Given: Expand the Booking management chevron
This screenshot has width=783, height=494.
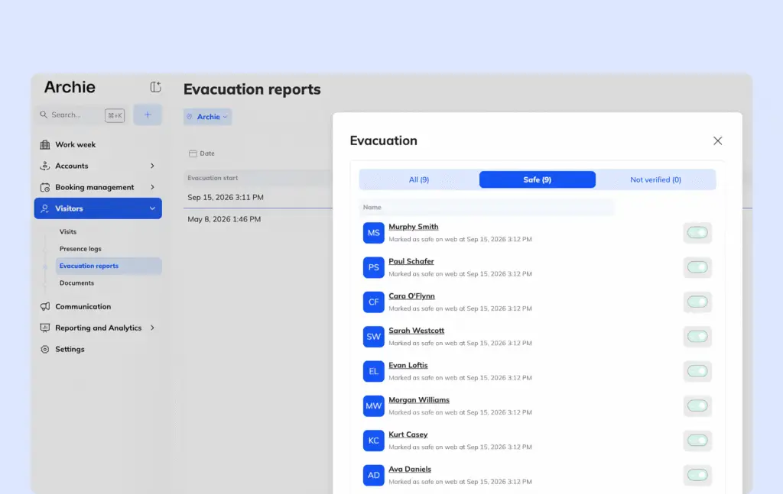Looking at the screenshot, I should coord(152,187).
